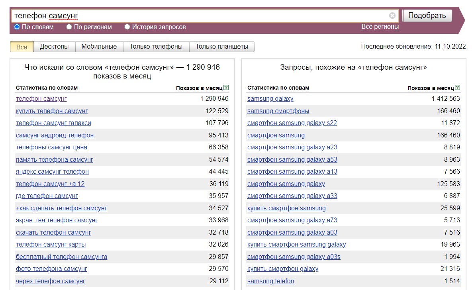Open the смартфон samsung galaxy a73 link
Screen dimensions: 474x290
pos(292,220)
